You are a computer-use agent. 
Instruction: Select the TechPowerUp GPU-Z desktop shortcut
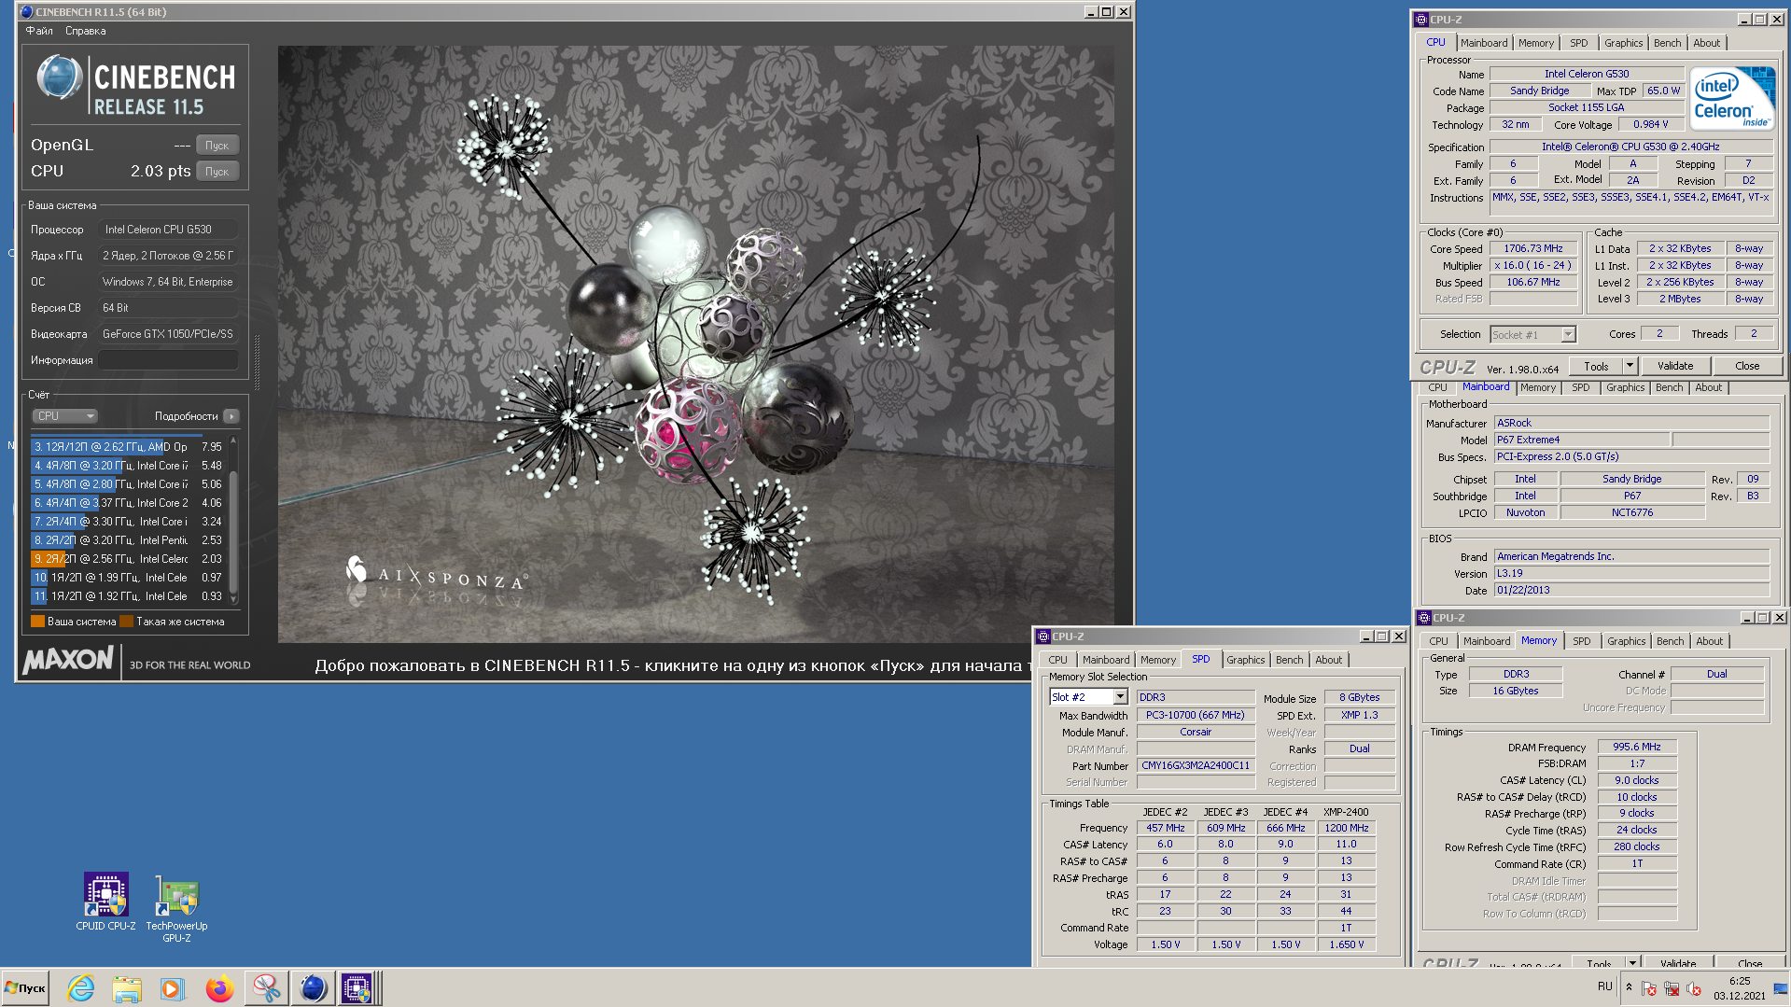pyautogui.click(x=176, y=908)
